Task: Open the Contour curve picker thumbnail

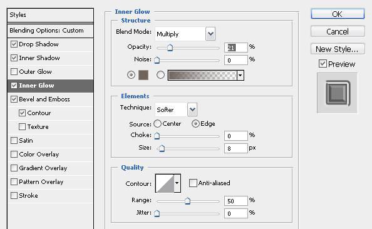Action: coord(165,183)
